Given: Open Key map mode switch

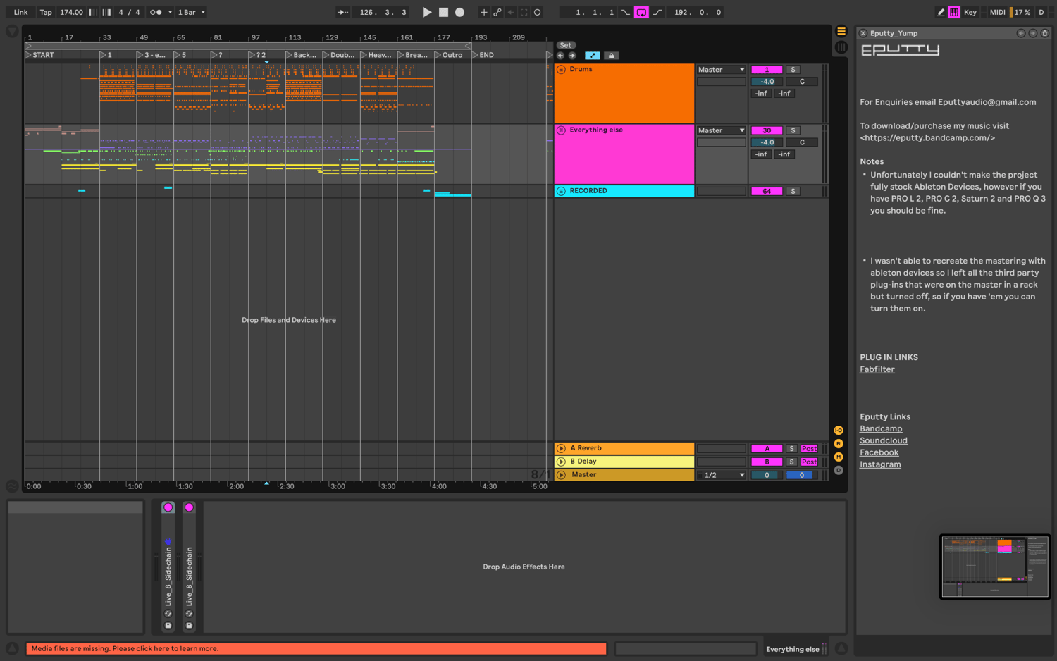Looking at the screenshot, I should tap(970, 12).
